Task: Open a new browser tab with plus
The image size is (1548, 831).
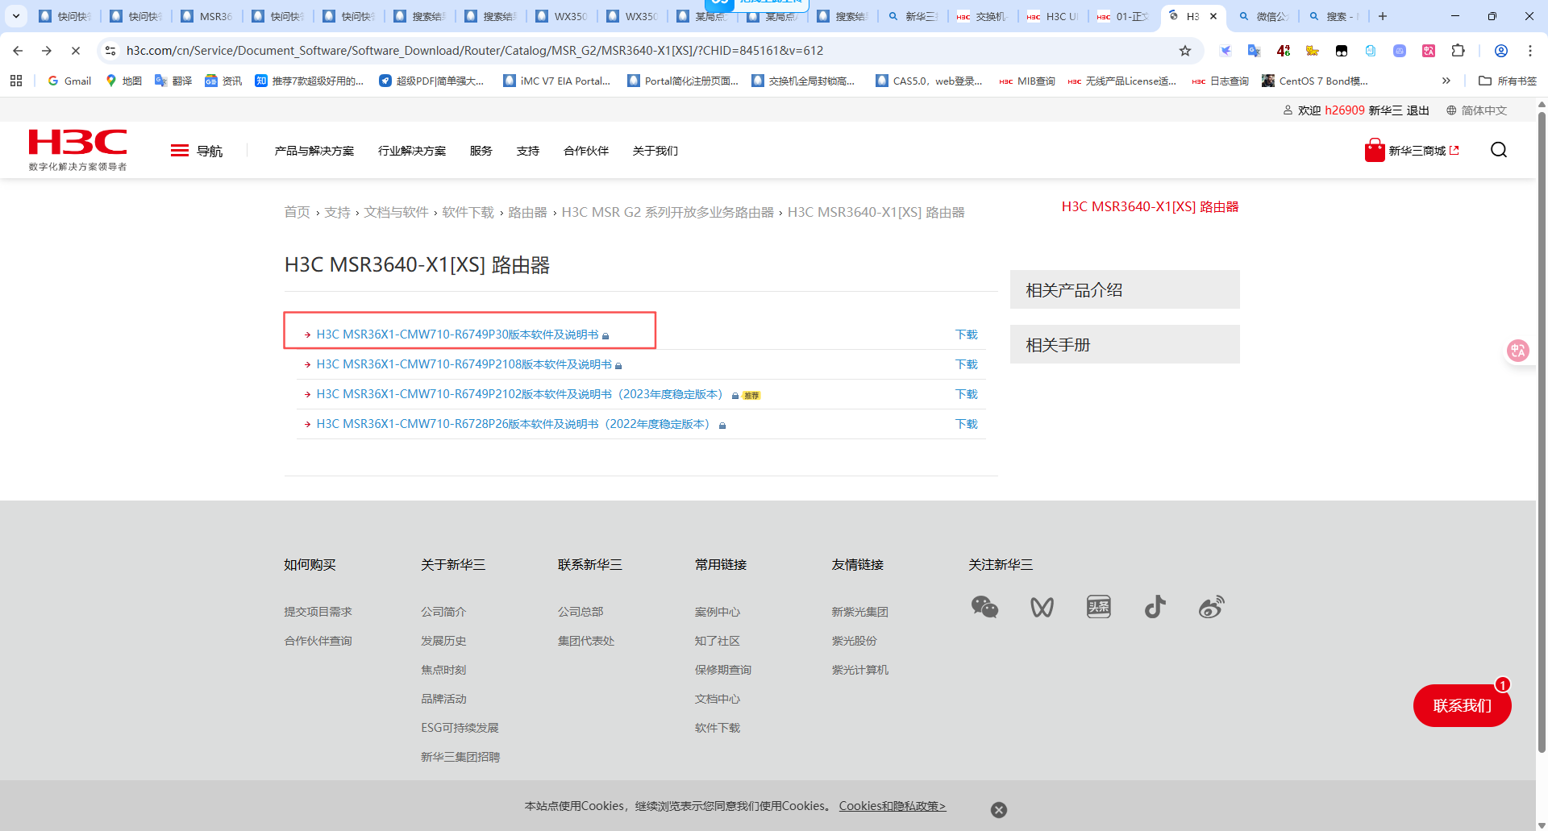Action: [x=1383, y=16]
